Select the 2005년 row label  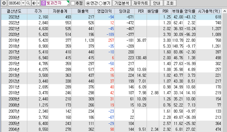coord(14,123)
